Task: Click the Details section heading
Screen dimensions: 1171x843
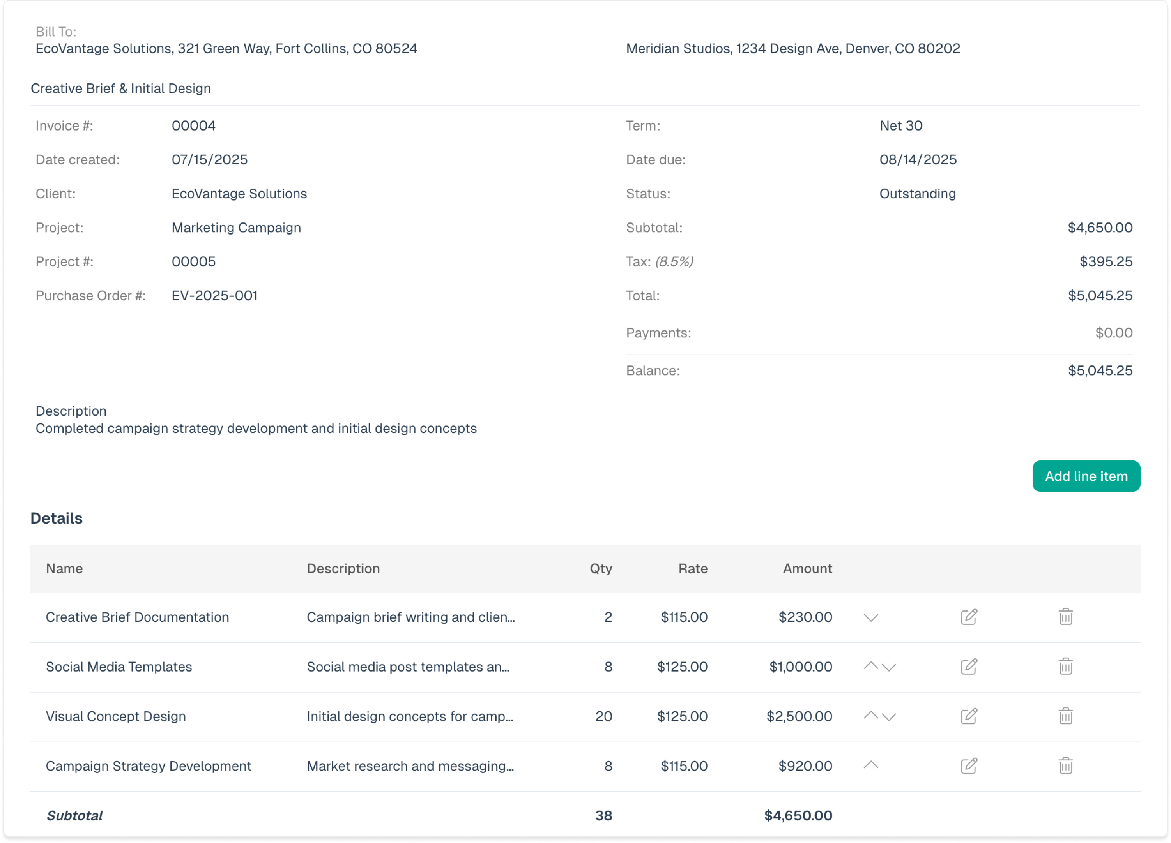Action: point(56,518)
